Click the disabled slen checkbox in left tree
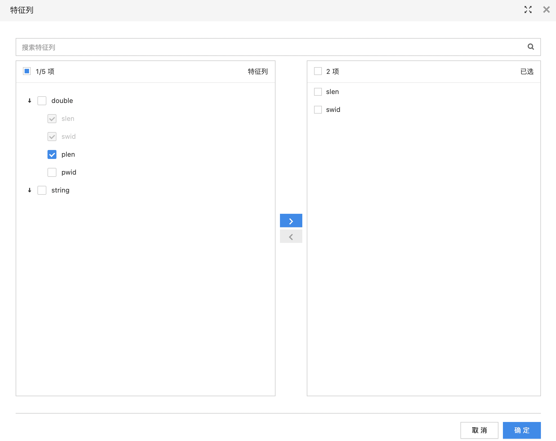The width and height of the screenshot is (556, 441). coord(52,119)
